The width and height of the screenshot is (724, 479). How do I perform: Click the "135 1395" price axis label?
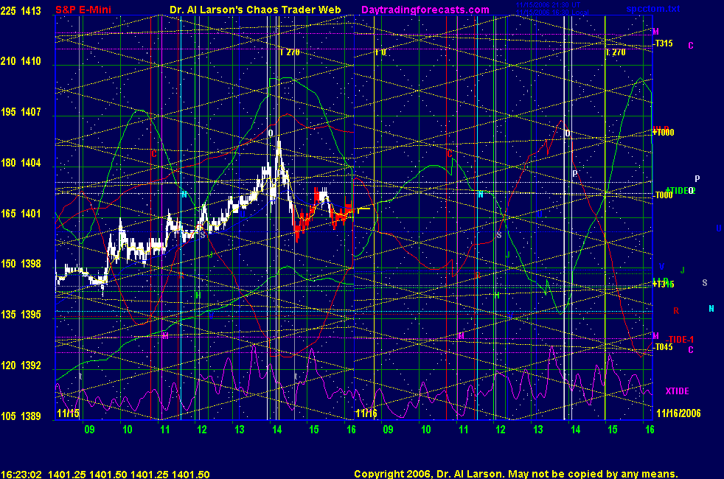click(x=21, y=314)
